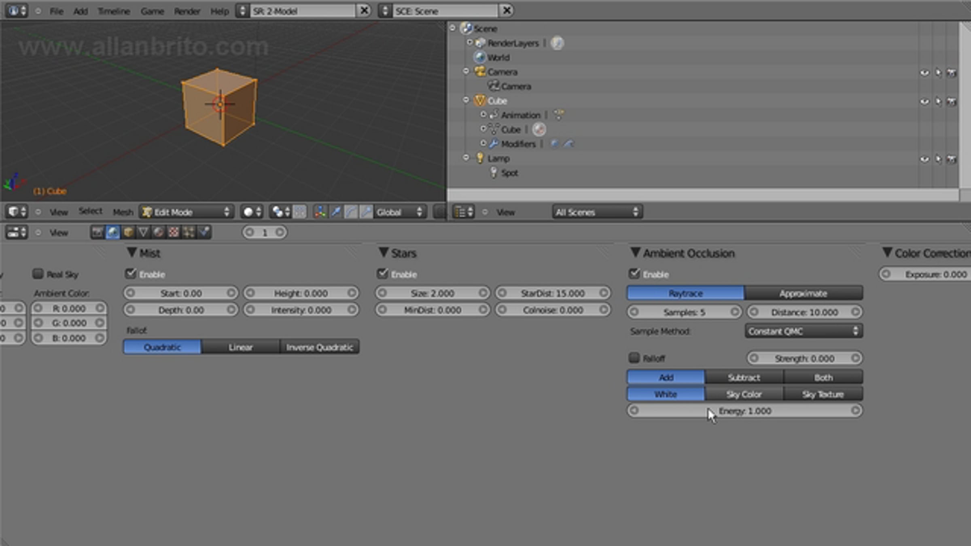Screen dimensions: 971x546
Task: Open the Edit Mode dropdown
Action: click(x=187, y=212)
